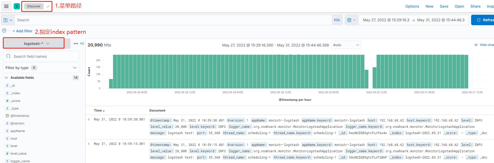
Task: Click the Search query input field
Action: (174, 20)
